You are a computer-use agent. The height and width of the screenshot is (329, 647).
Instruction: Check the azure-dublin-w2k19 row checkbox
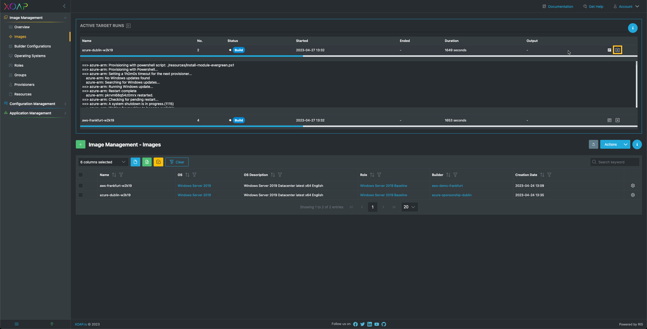coord(81,195)
